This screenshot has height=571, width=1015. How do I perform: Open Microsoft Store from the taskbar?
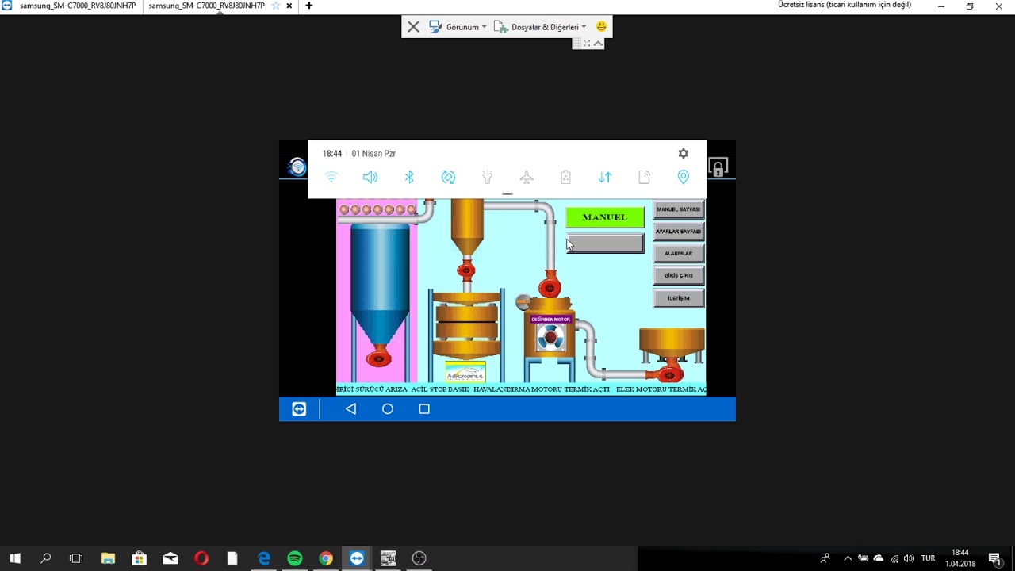tap(139, 558)
